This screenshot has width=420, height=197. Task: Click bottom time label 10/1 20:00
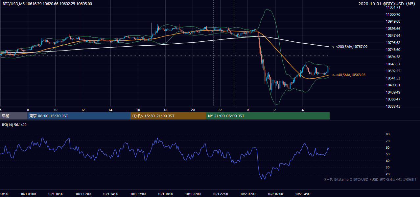click(193, 194)
